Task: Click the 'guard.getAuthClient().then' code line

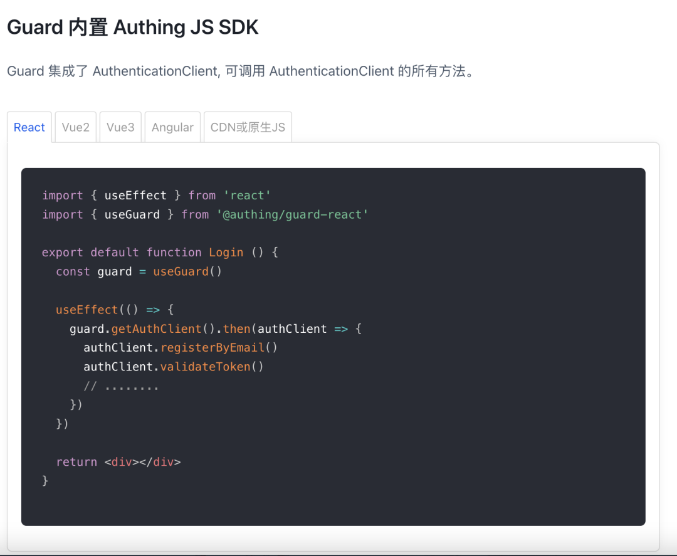Action: pyautogui.click(x=216, y=329)
